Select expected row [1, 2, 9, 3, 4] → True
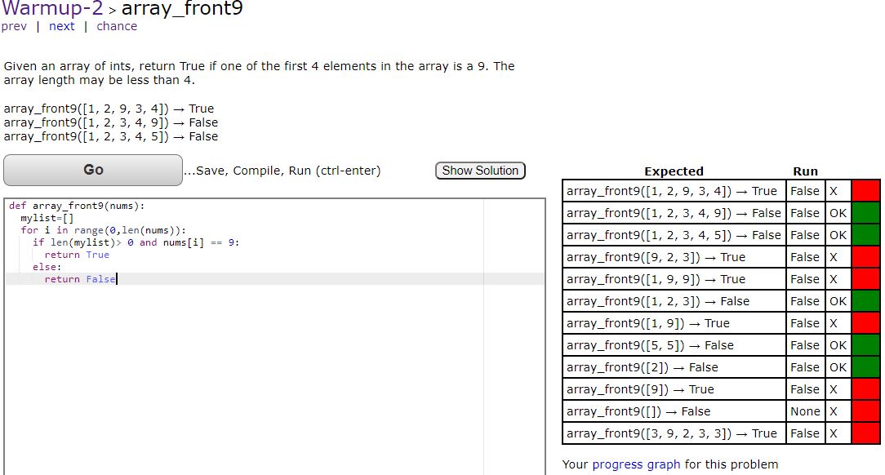The width and height of the screenshot is (885, 475). point(674,191)
